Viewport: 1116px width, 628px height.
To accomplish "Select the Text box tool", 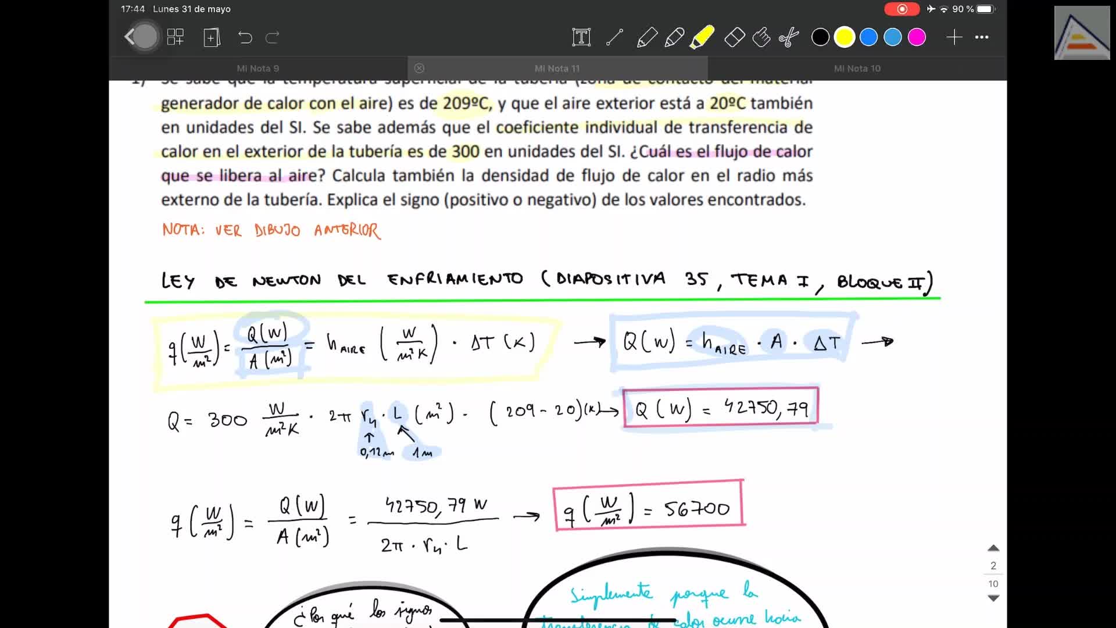I will click(x=581, y=38).
